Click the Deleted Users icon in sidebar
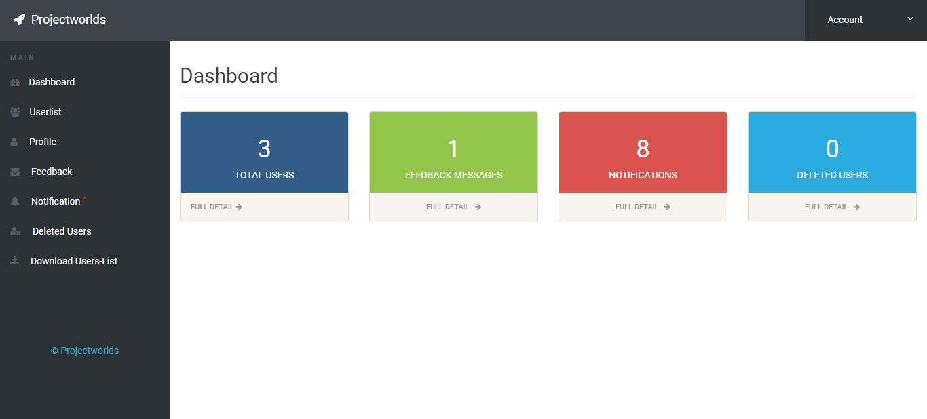Viewport: 927px width, 419px height. click(x=15, y=231)
